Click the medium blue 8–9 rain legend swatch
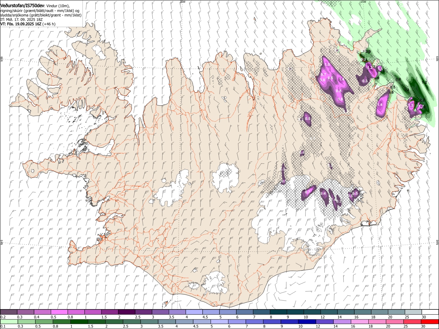This screenshot has width=439, height=329. pyautogui.click(x=272, y=321)
